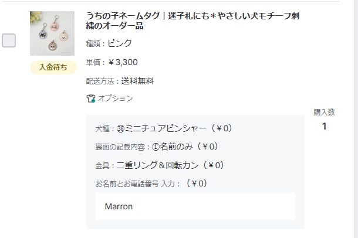Open the dog name tag product thumbnail
The image size is (358, 238).
(x=52, y=33)
